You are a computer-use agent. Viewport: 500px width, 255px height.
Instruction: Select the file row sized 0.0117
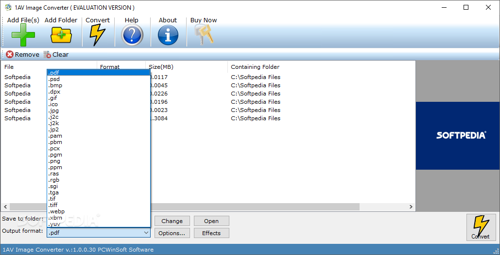208,77
